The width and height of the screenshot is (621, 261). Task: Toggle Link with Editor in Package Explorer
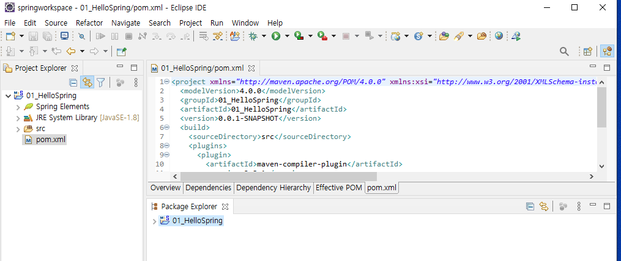[543, 206]
